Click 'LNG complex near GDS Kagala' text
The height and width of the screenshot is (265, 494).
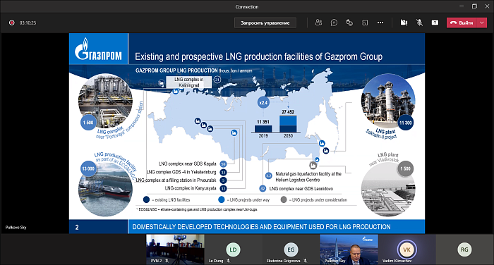pyautogui.click(x=188, y=164)
